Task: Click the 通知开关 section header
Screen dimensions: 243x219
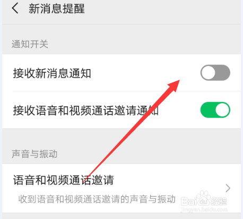Action: 30,44
